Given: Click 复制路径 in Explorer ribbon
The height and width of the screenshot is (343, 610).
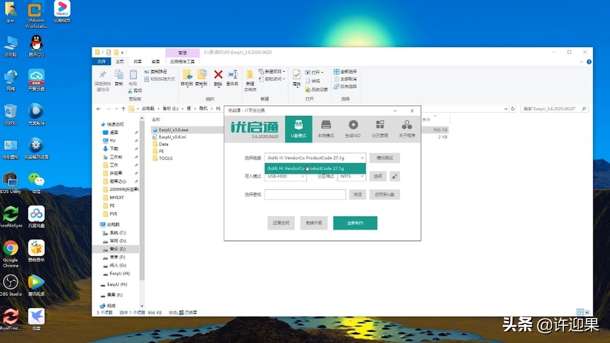Looking at the screenshot, I should (156, 72).
